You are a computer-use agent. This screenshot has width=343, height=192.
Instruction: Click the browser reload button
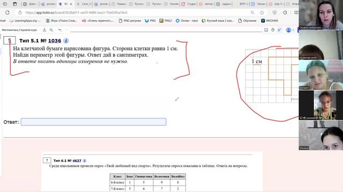point(7,12)
